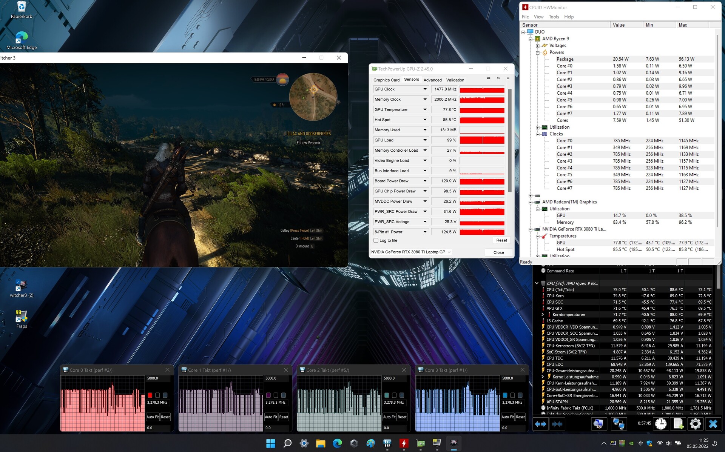The height and width of the screenshot is (452, 725).
Task: Click Reset button in GPU-Z
Action: [501, 240]
